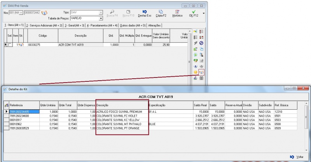Image resolution: width=311 pixels, height=162 pixels.
Task: Open the Parcelamentos tab
Action: point(102,25)
